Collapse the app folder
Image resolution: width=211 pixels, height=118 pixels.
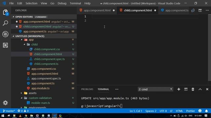22,40
